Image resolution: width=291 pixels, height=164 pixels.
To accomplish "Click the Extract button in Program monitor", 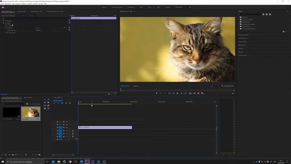I will [x=194, y=93].
